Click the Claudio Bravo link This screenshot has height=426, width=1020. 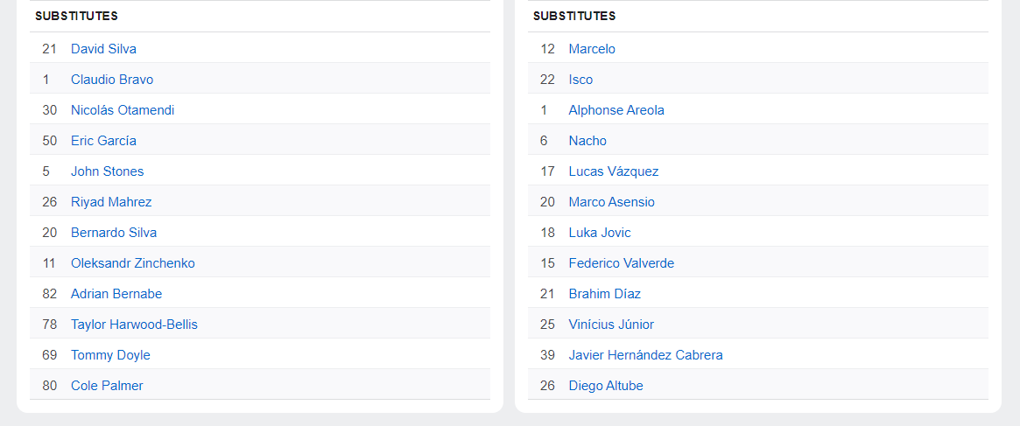click(112, 80)
